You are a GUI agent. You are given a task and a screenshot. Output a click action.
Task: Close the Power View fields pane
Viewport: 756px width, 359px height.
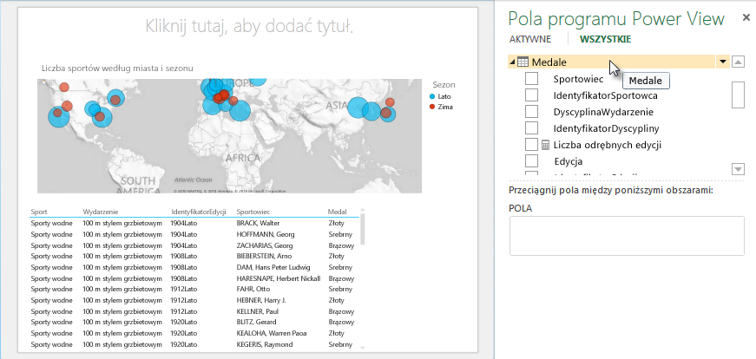pyautogui.click(x=746, y=18)
